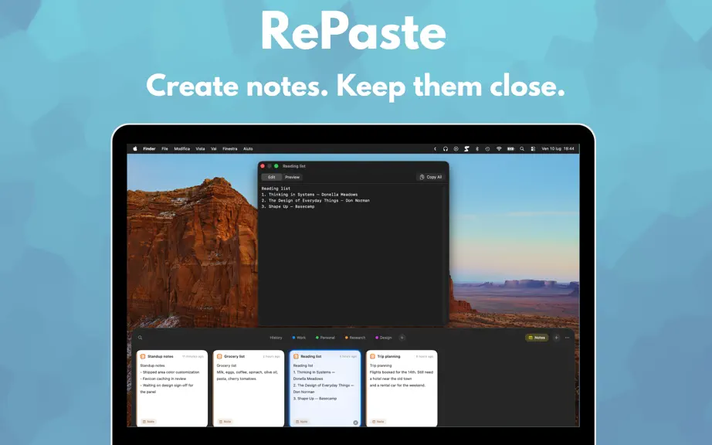The width and height of the screenshot is (712, 445).
Task: Copy the whole note with Copy All
Action: [x=430, y=177]
